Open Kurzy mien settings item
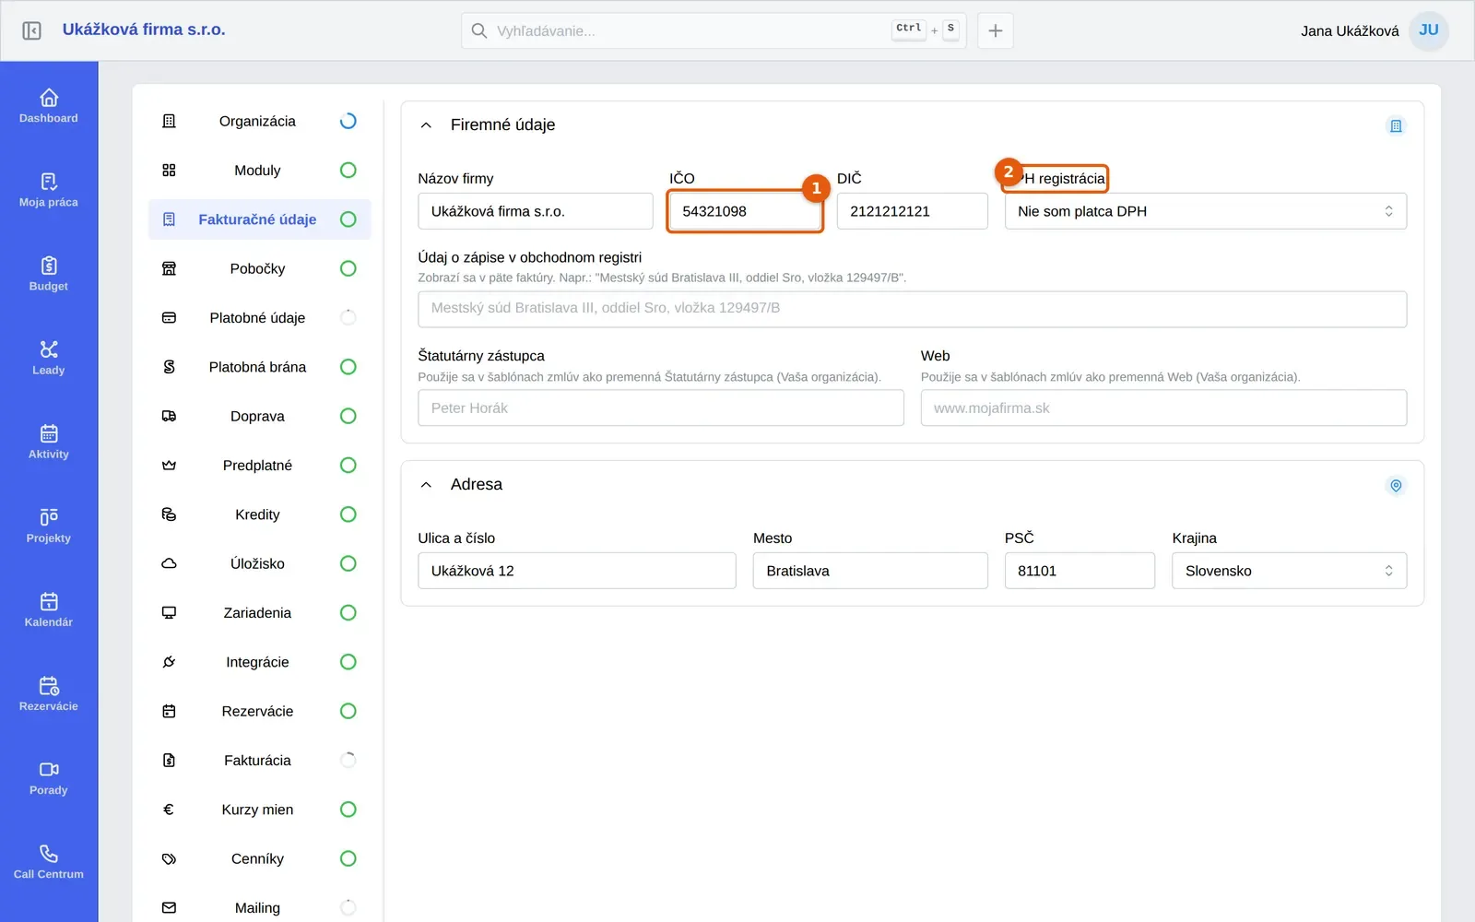 tap(259, 810)
